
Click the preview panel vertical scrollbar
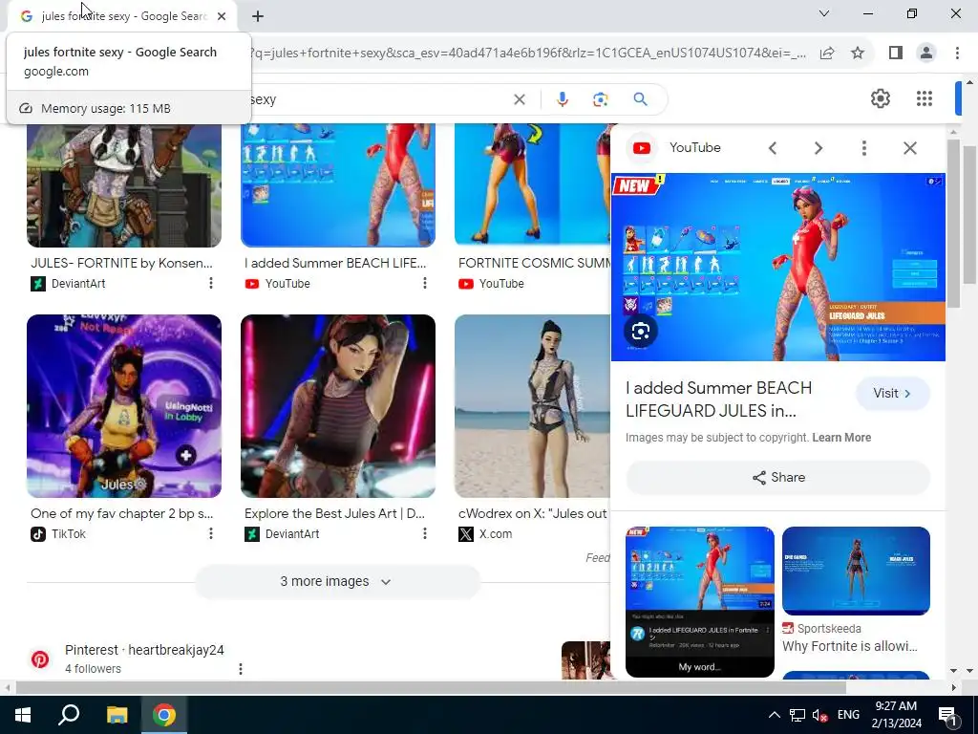953,224
